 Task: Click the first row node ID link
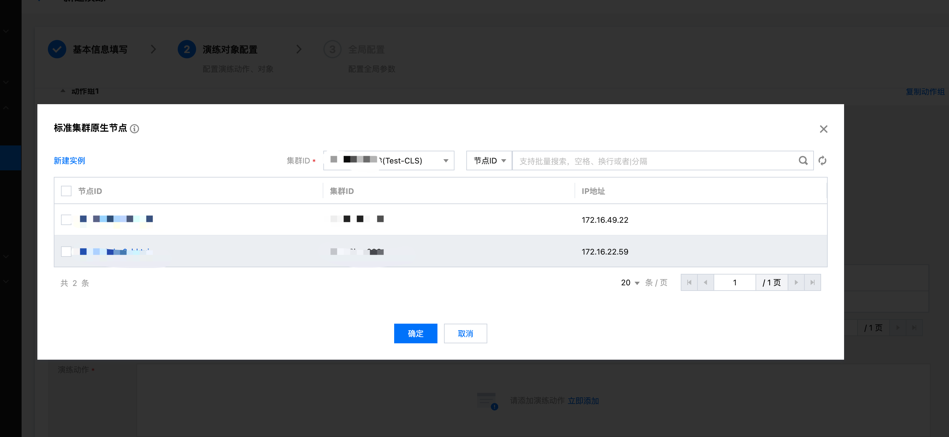click(116, 219)
